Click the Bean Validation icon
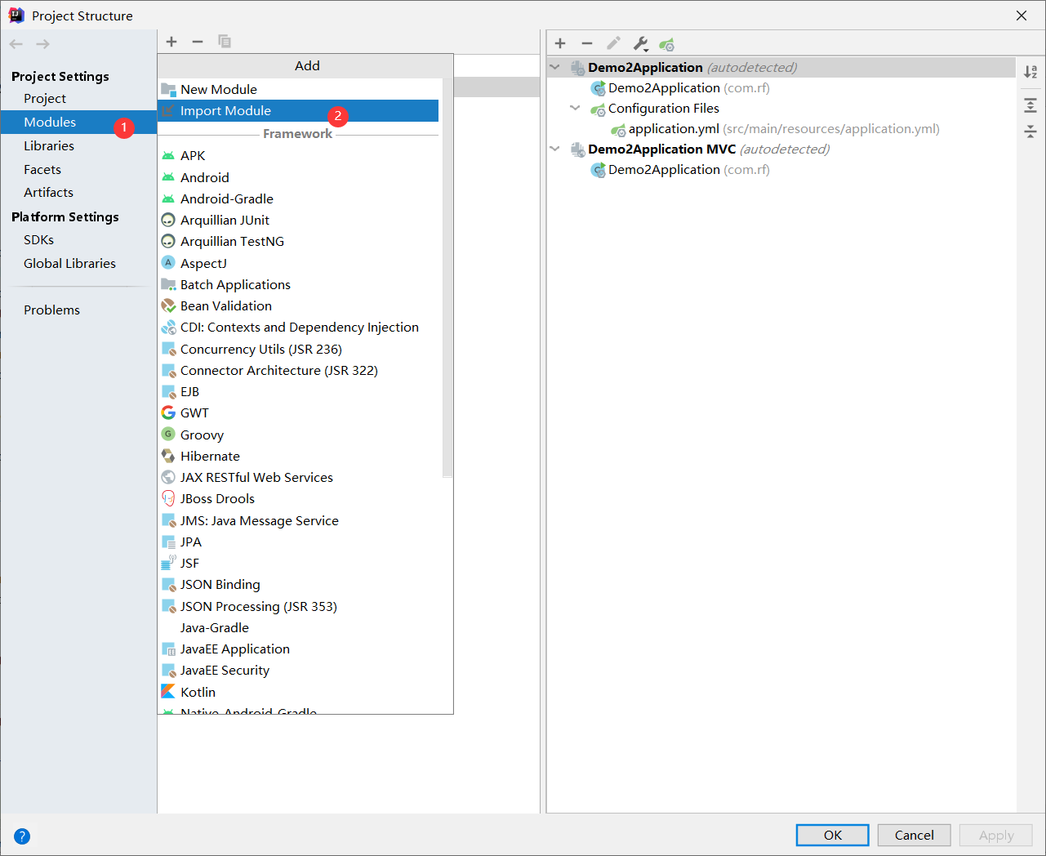Image resolution: width=1046 pixels, height=856 pixels. pos(168,305)
